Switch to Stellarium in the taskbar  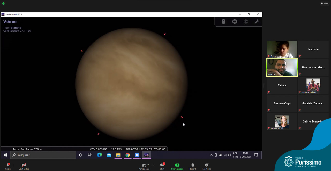pyautogui.click(x=146, y=155)
